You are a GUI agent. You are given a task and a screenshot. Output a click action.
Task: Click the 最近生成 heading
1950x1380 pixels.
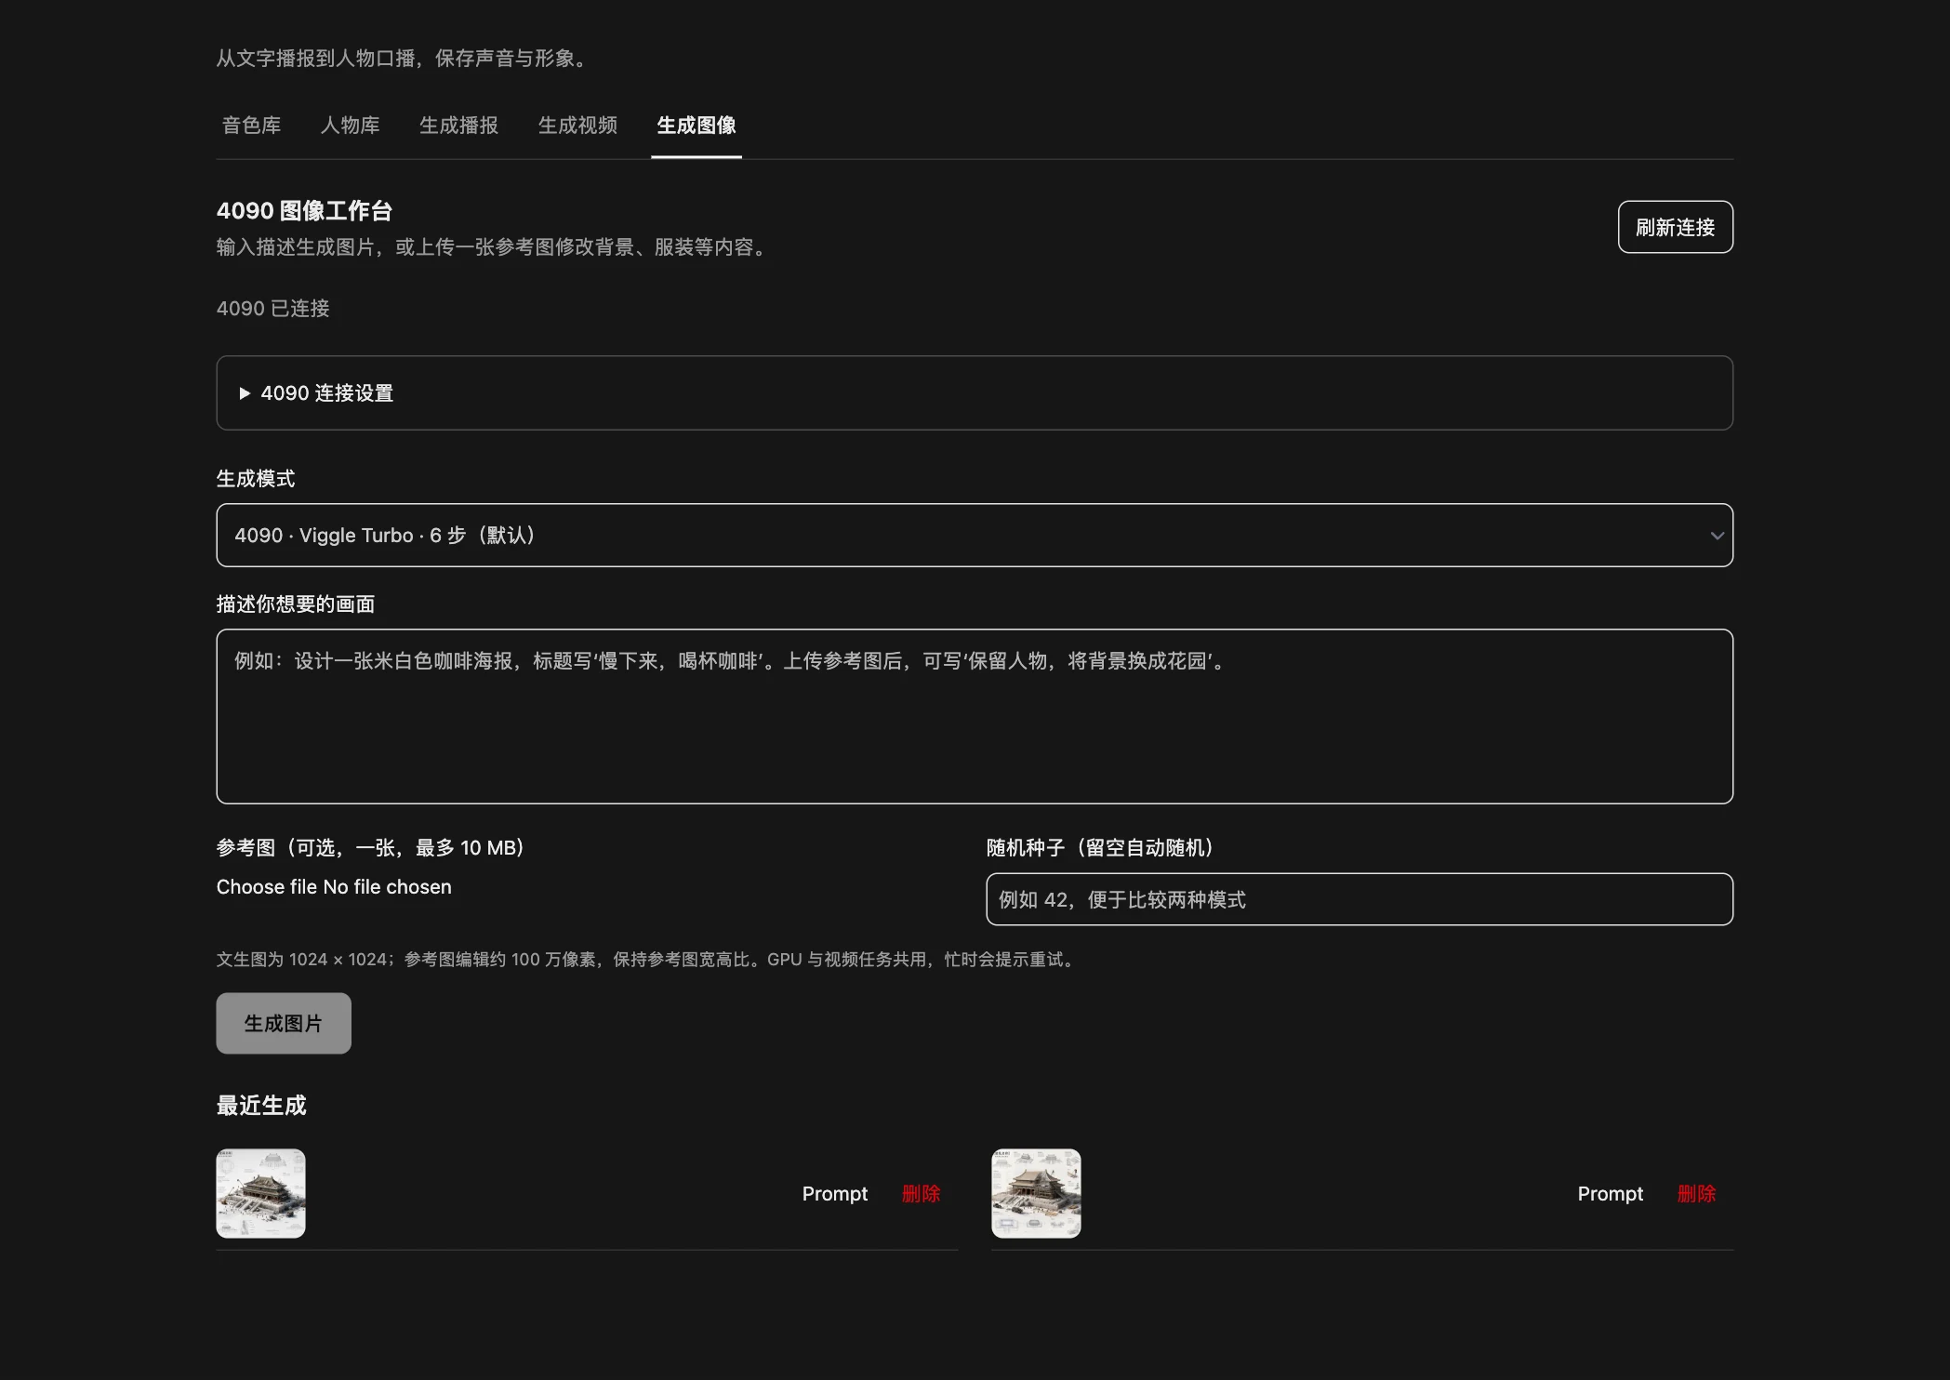click(x=261, y=1106)
